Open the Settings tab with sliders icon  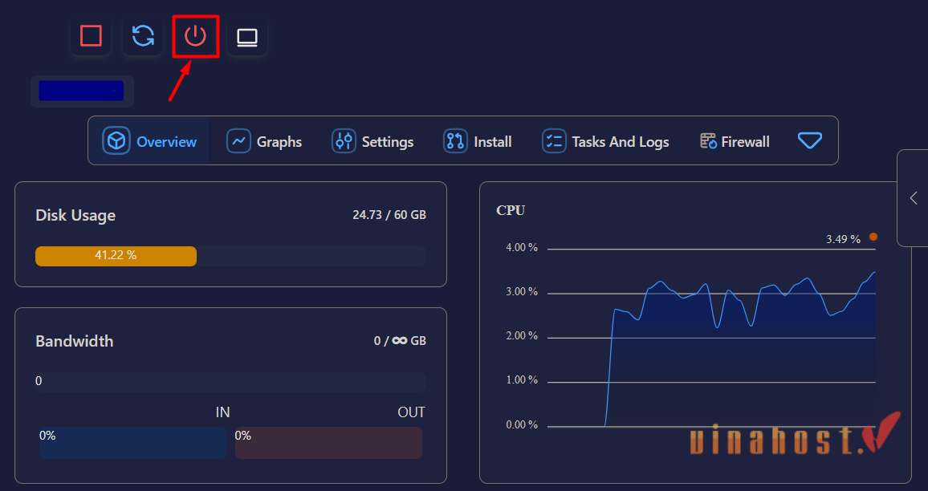point(372,142)
